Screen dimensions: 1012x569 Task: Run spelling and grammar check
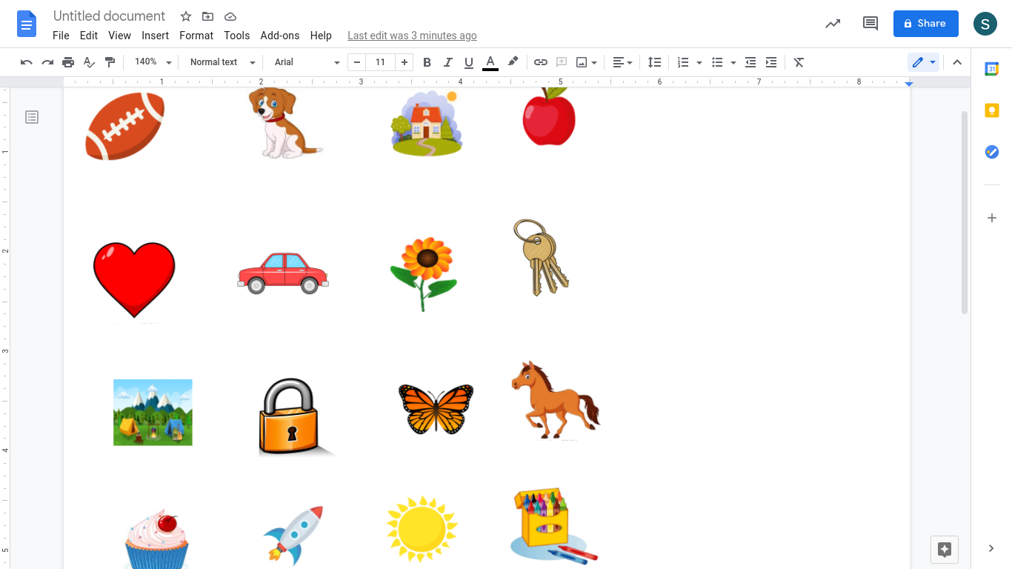tap(89, 62)
